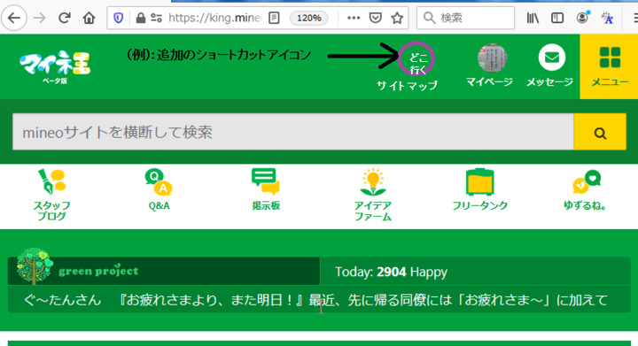Open メッセージ envelope icon
Viewport: 638px width, 346px height.
551,58
